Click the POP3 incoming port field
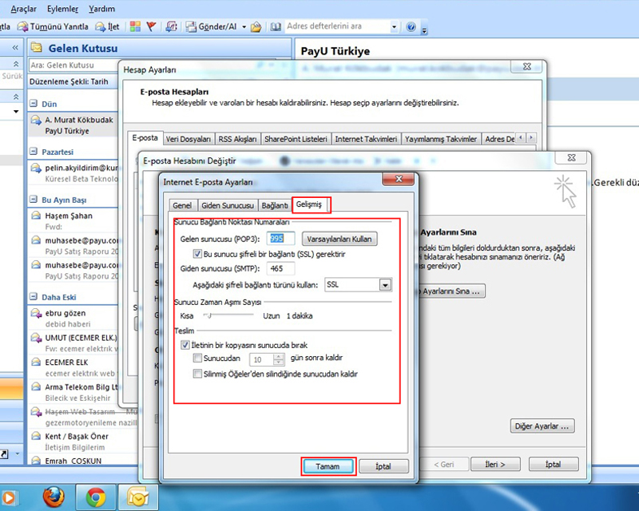This screenshot has width=639, height=511. pyautogui.click(x=280, y=239)
